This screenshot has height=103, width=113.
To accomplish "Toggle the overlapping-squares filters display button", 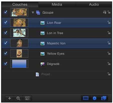I will pos(103,98).
